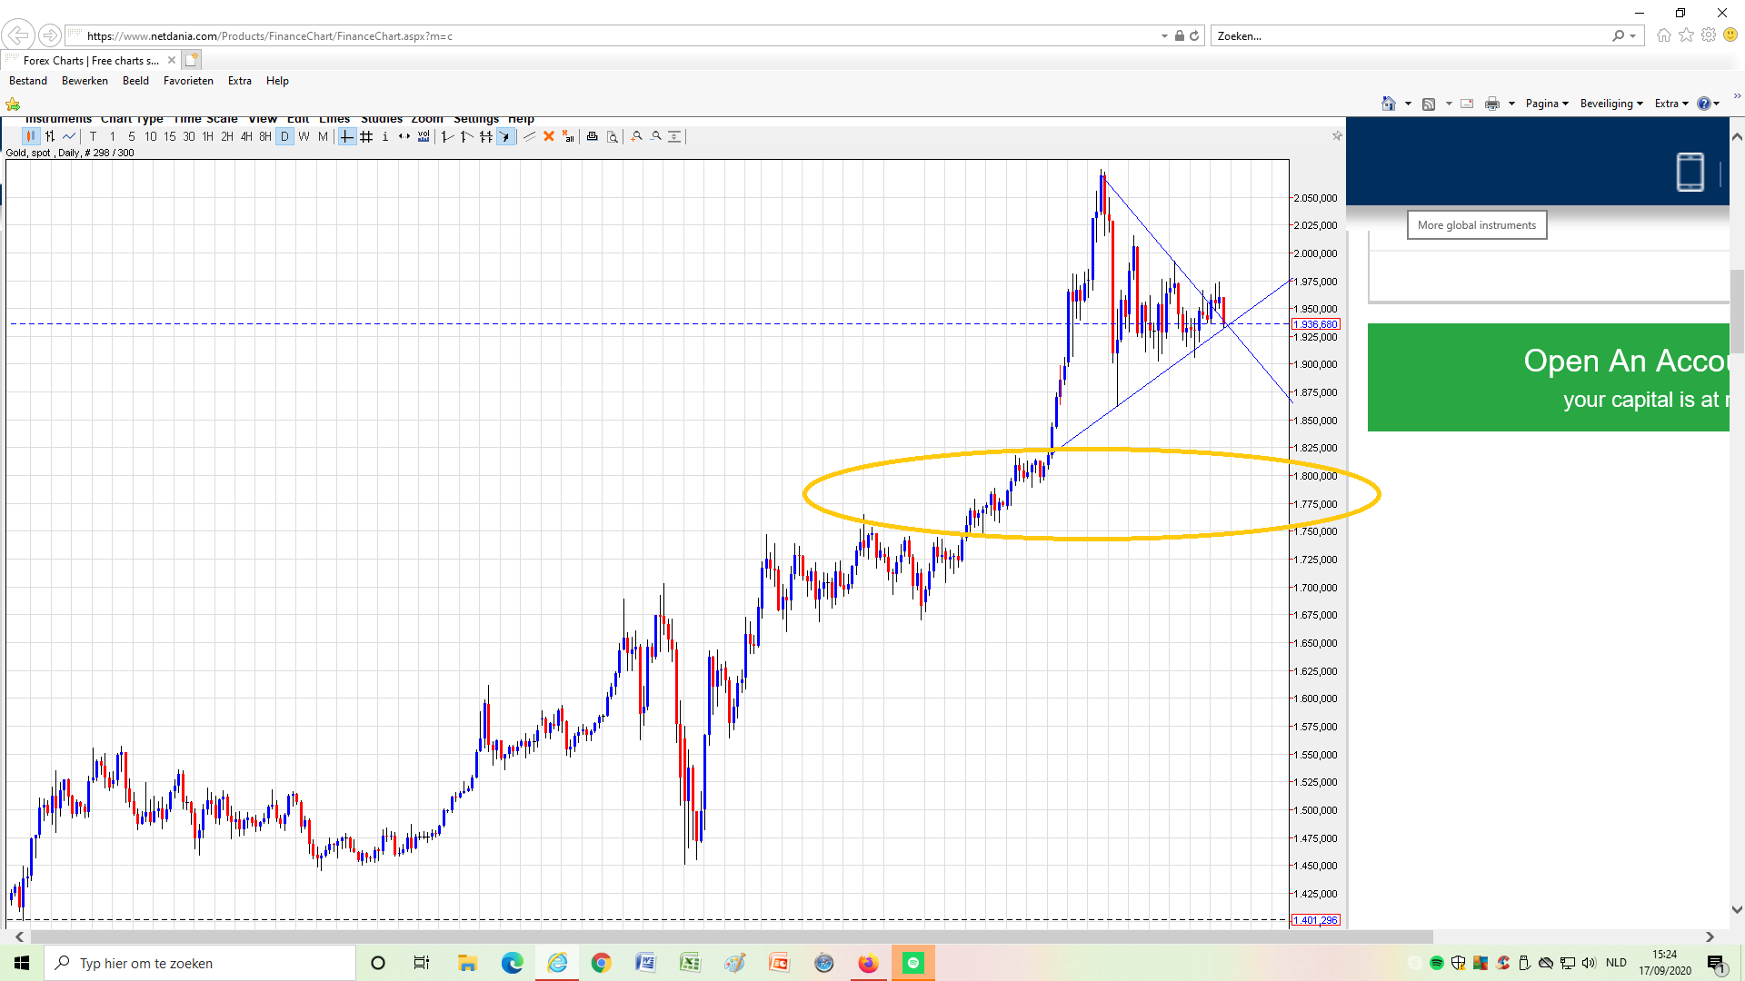The image size is (1745, 981).
Task: Toggle the grid display icon
Action: pyautogui.click(x=366, y=136)
